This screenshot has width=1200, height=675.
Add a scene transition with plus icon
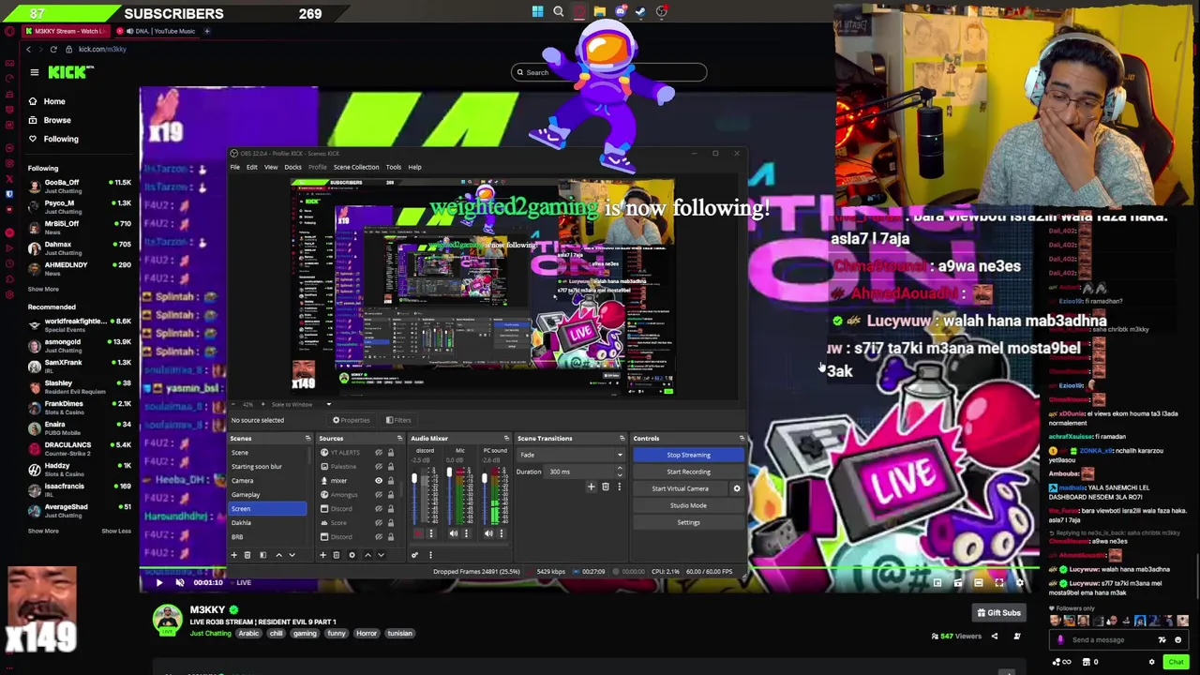coord(592,487)
